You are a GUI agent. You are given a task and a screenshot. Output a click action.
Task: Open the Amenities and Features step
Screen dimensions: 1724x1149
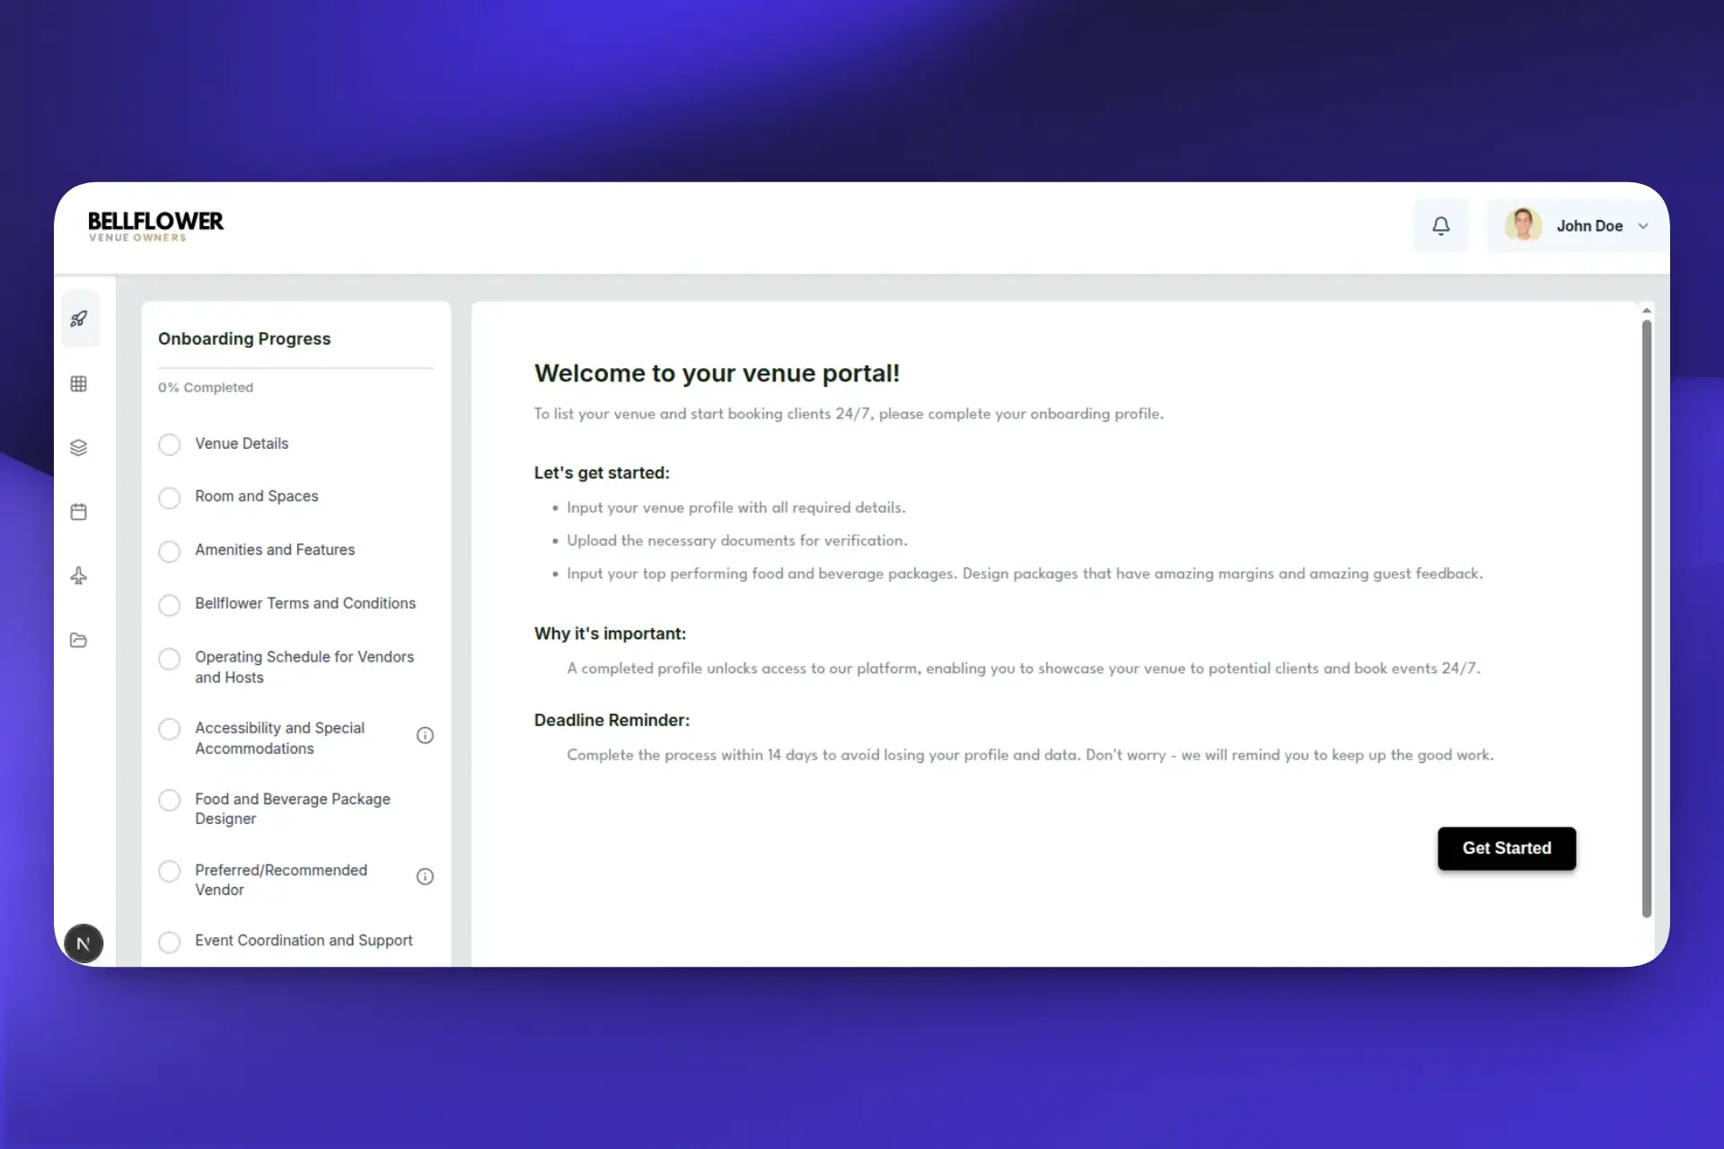pyautogui.click(x=275, y=549)
